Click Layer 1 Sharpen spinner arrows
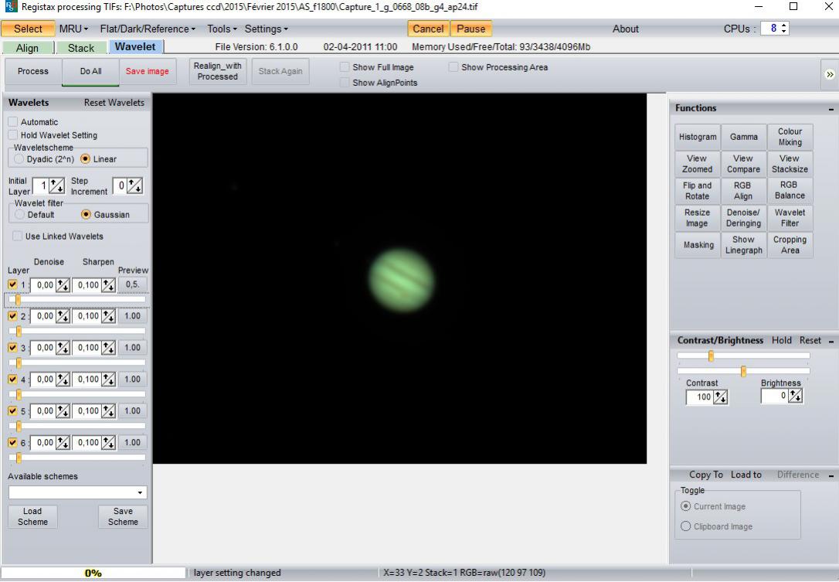The width and height of the screenshot is (839, 582). tap(109, 285)
